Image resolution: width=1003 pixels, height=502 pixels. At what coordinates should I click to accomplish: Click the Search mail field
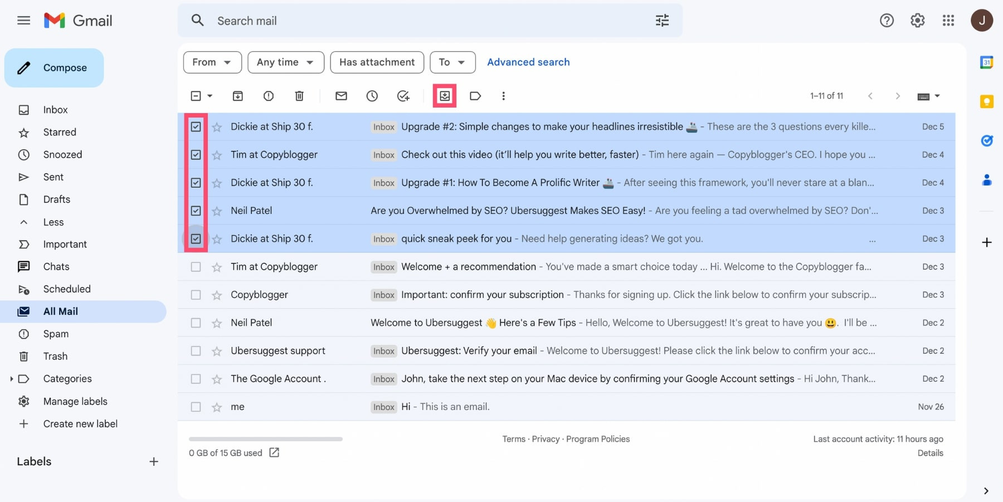(x=430, y=21)
